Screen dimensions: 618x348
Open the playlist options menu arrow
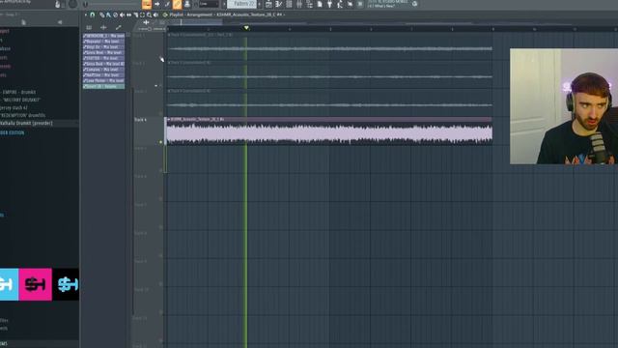click(86, 14)
